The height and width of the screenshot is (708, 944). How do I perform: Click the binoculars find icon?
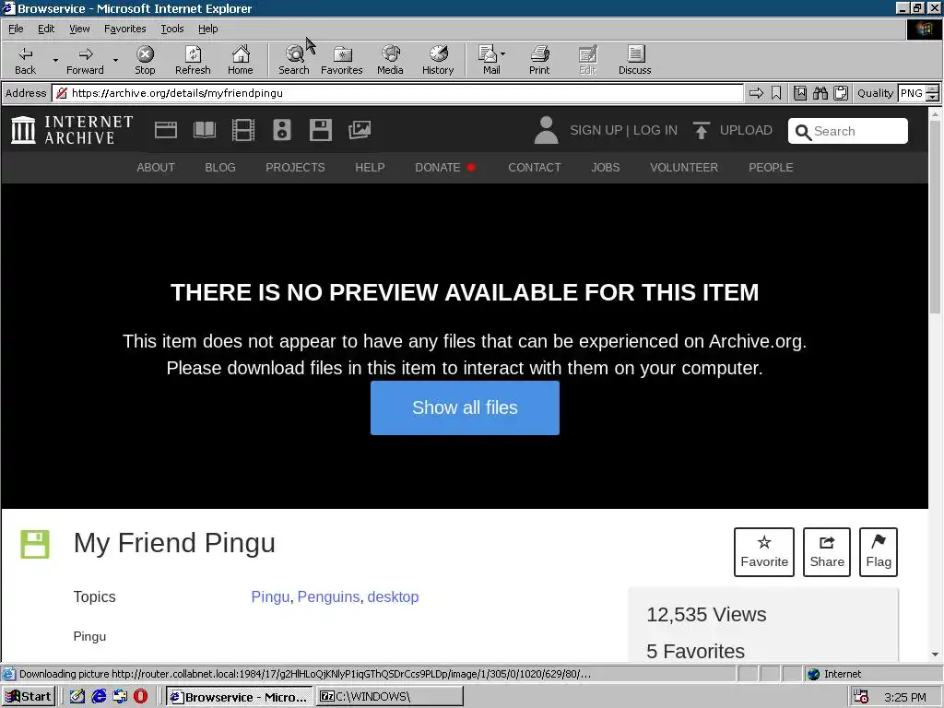(820, 93)
